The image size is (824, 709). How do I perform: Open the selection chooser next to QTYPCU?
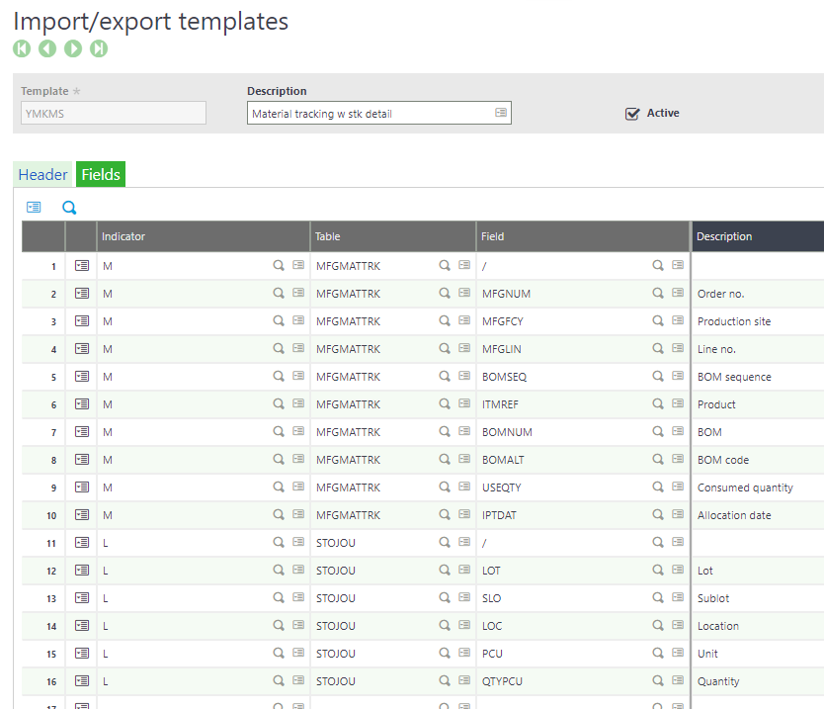678,680
